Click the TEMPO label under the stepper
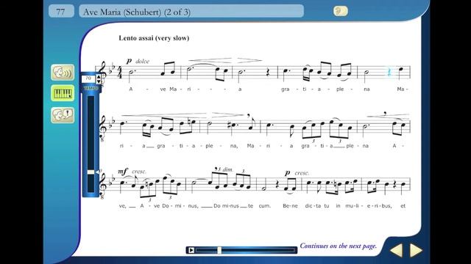The height and width of the screenshot is (264, 471). click(91, 88)
